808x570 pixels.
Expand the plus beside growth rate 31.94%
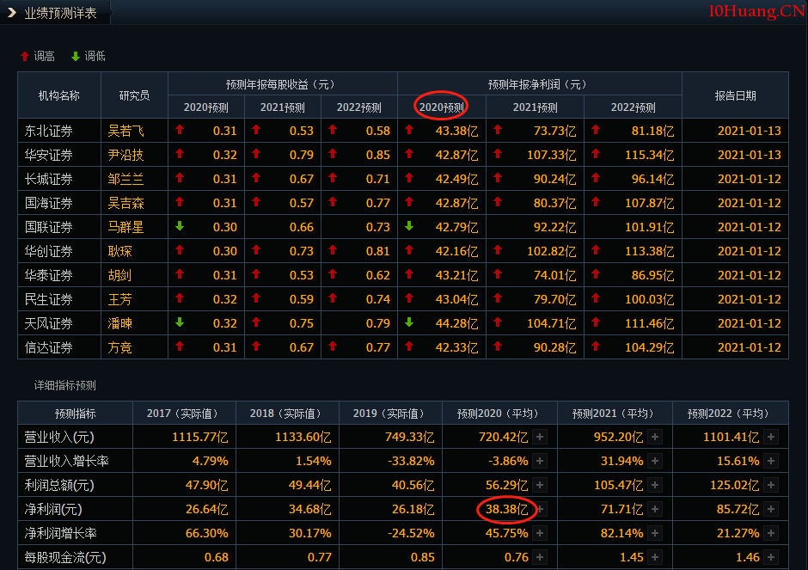pyautogui.click(x=655, y=461)
